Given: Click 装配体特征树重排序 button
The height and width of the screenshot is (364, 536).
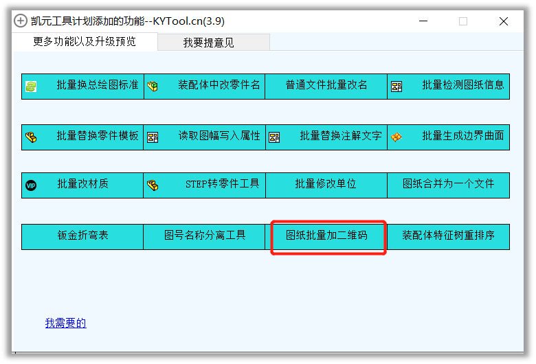Looking at the screenshot, I should coord(449,237).
